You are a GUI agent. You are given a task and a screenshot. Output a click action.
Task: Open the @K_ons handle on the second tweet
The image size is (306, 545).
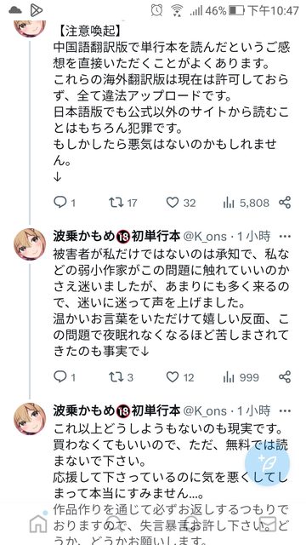pyautogui.click(x=205, y=237)
